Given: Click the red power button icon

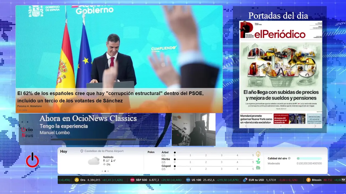Looking at the screenshot, I should [32, 160].
